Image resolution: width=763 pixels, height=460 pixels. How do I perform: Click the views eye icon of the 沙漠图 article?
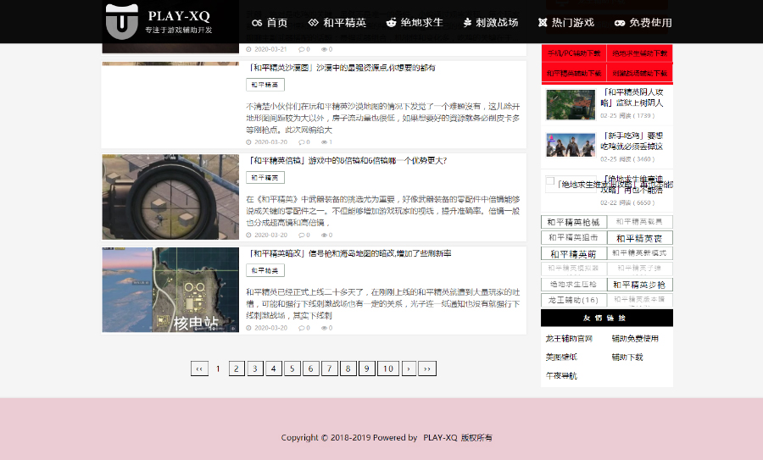click(x=324, y=142)
